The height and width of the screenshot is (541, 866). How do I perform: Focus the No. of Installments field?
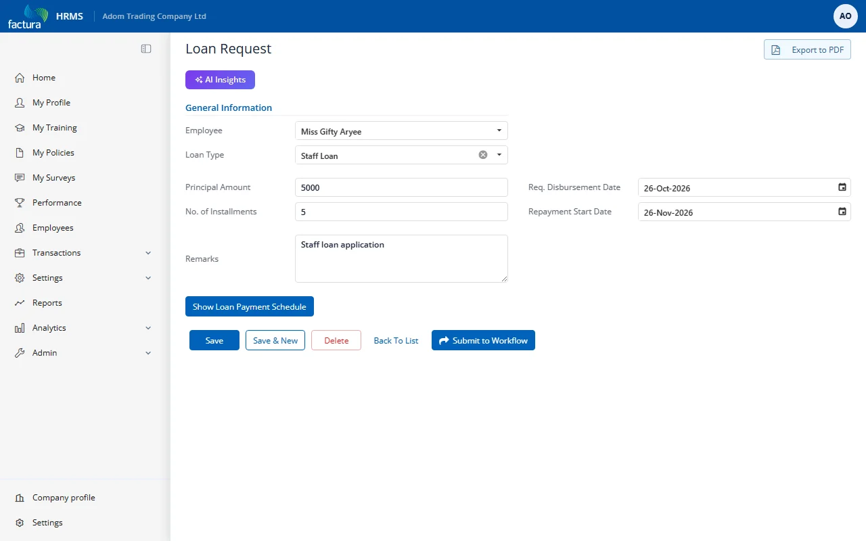tap(401, 212)
